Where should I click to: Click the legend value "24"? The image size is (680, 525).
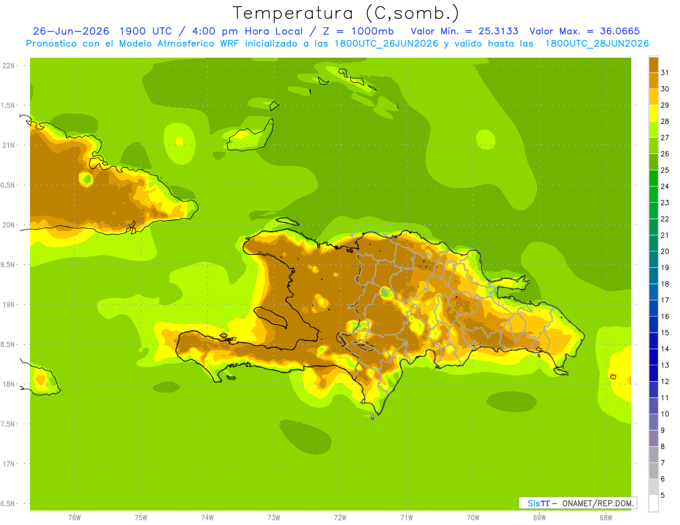coord(665,186)
